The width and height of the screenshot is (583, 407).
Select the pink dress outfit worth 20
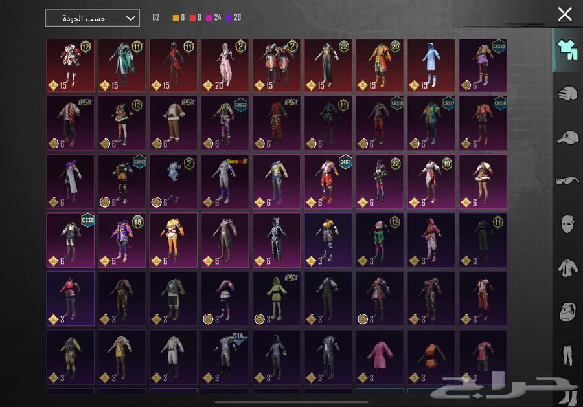click(x=225, y=65)
